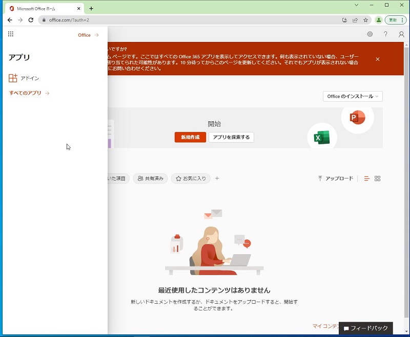Click the install app icon in address bar
Viewport: 410px width, 337px height.
click(x=344, y=20)
